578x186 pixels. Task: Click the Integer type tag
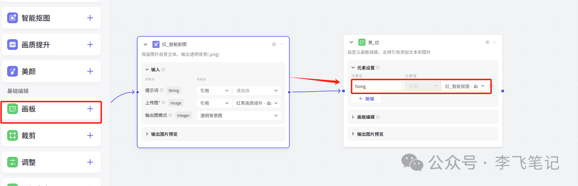click(183, 115)
